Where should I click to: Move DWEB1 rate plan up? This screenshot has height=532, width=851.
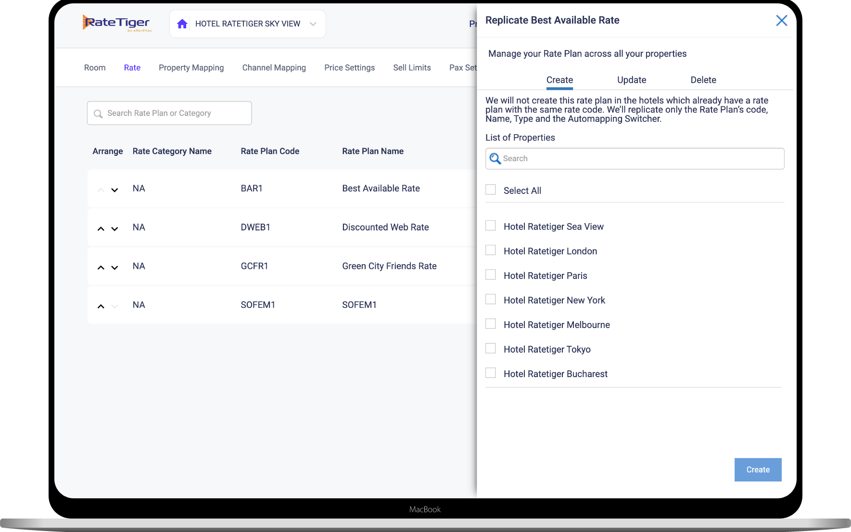101,229
